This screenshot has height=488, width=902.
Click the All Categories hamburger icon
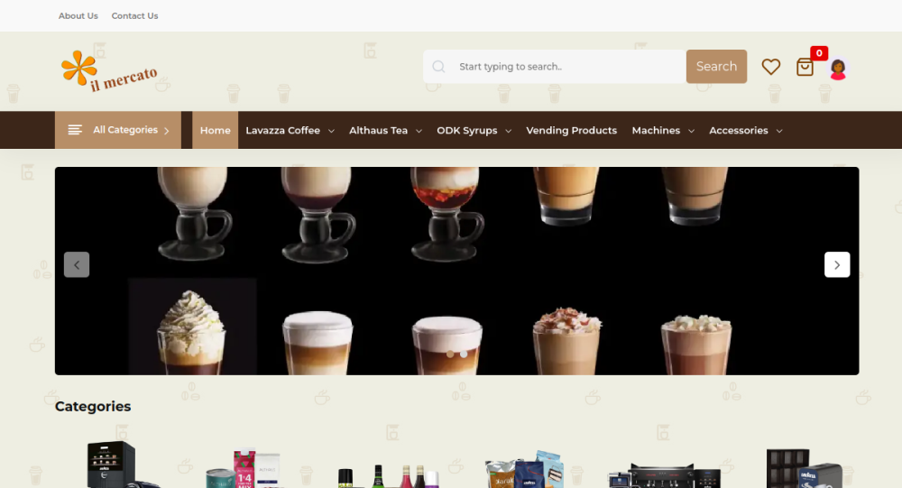[75, 130]
